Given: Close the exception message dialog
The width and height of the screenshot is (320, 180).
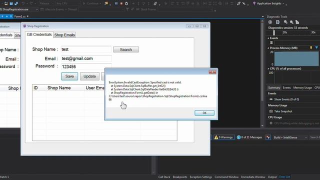Looking at the screenshot, I should [x=212, y=72].
